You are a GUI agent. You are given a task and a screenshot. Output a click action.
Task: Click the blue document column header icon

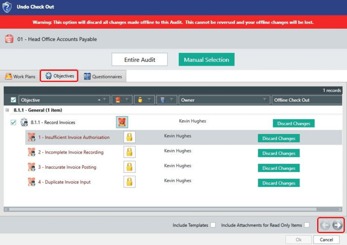pyautogui.click(x=163, y=100)
